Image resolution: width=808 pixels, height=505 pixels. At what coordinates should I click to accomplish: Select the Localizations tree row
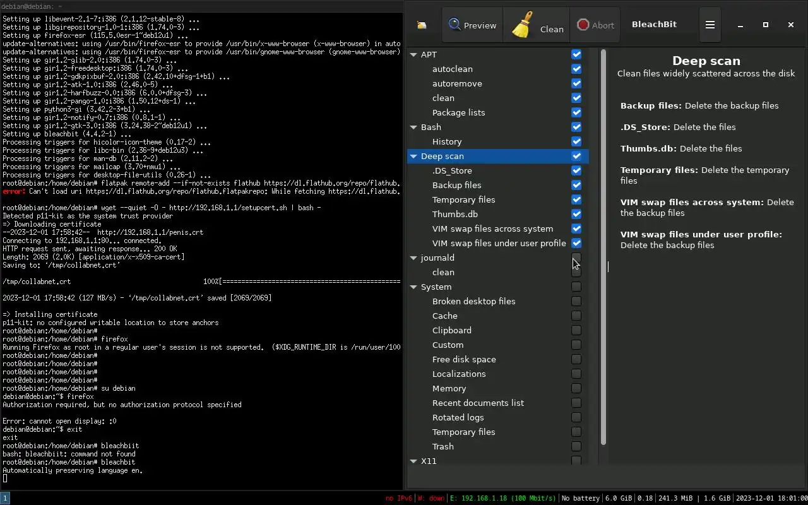coord(498,374)
